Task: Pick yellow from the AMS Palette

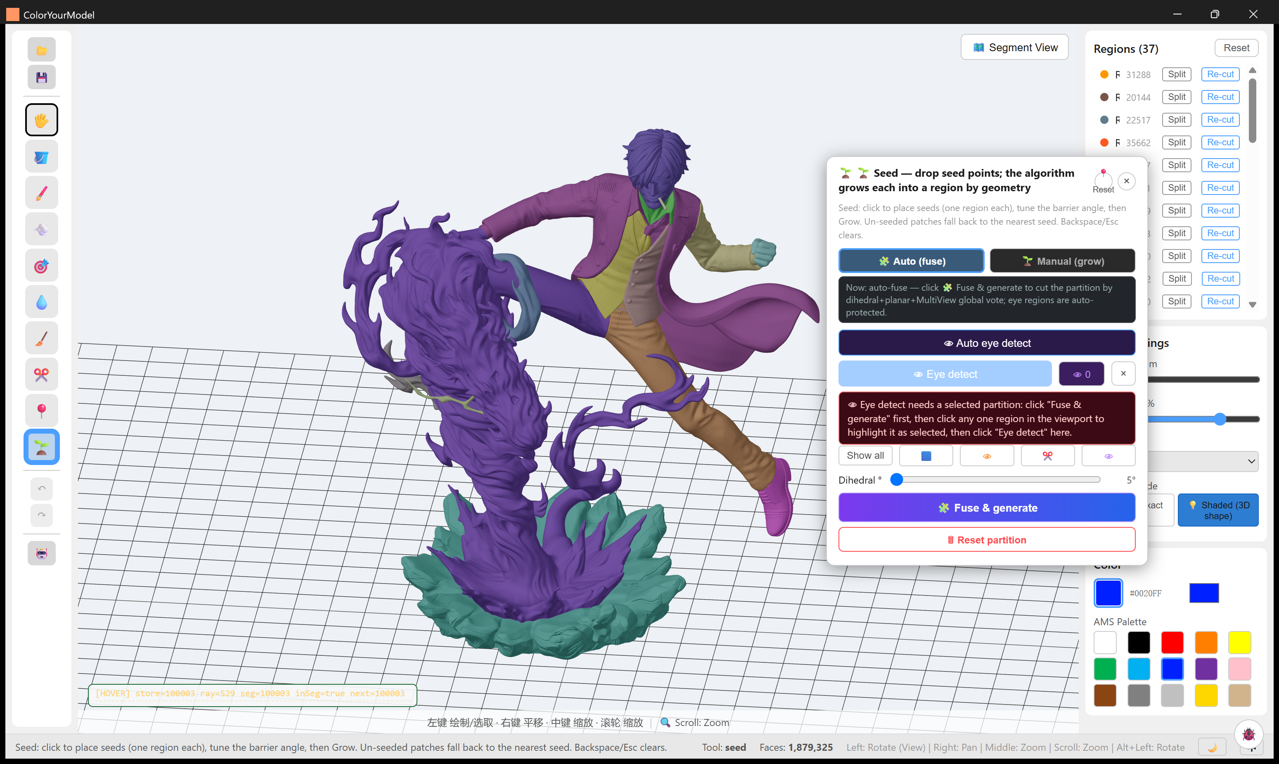Action: tap(1239, 643)
